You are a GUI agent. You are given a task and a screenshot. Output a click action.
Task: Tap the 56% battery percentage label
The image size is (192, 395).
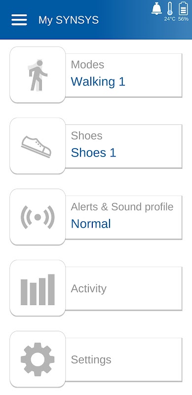[x=183, y=19]
